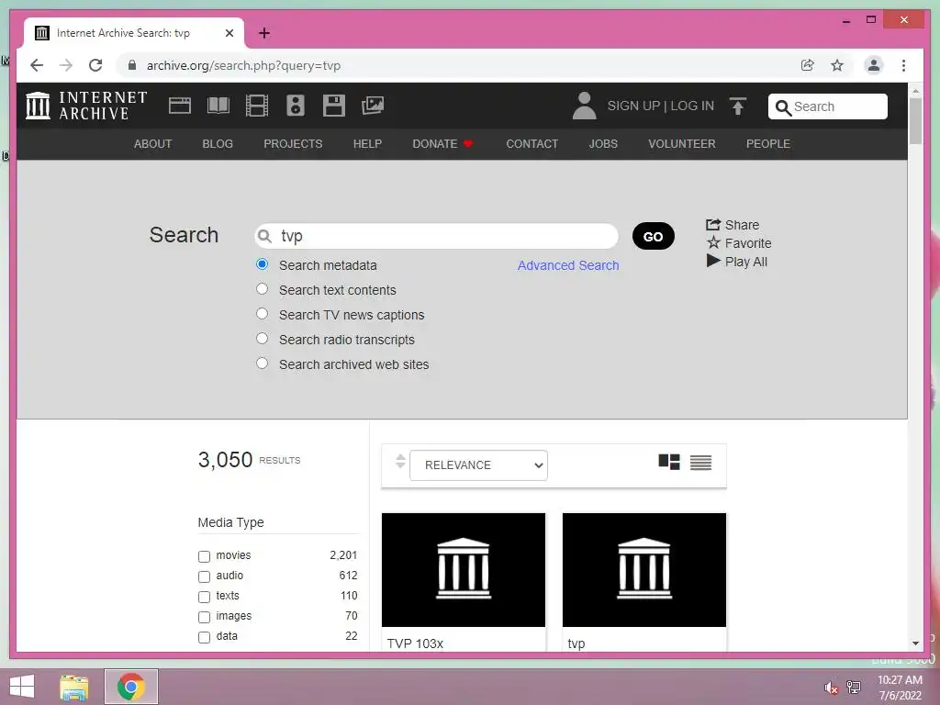Click the muted volume tray icon
The width and height of the screenshot is (940, 705).
point(830,688)
